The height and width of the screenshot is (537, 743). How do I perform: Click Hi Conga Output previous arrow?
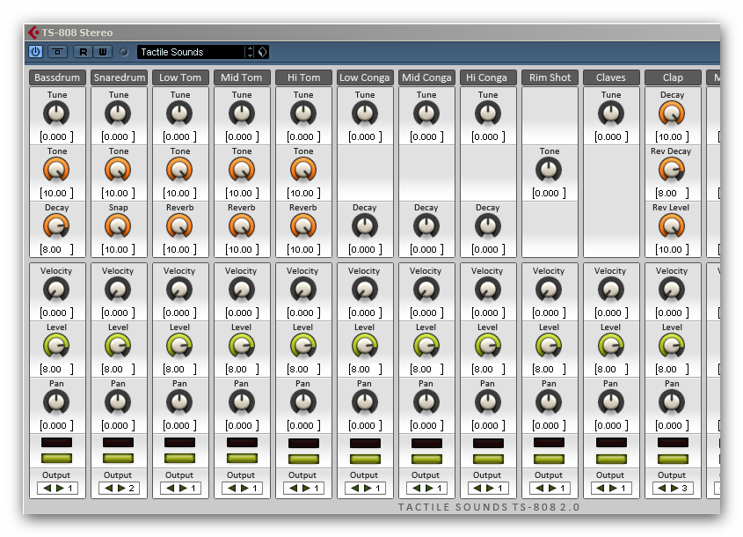coord(477,488)
